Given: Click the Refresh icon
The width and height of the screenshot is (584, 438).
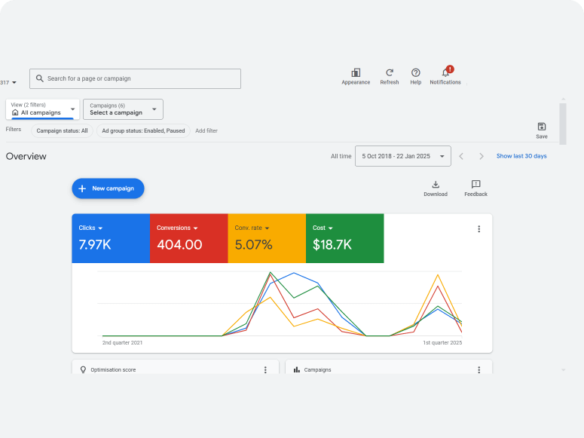Looking at the screenshot, I should click(390, 72).
